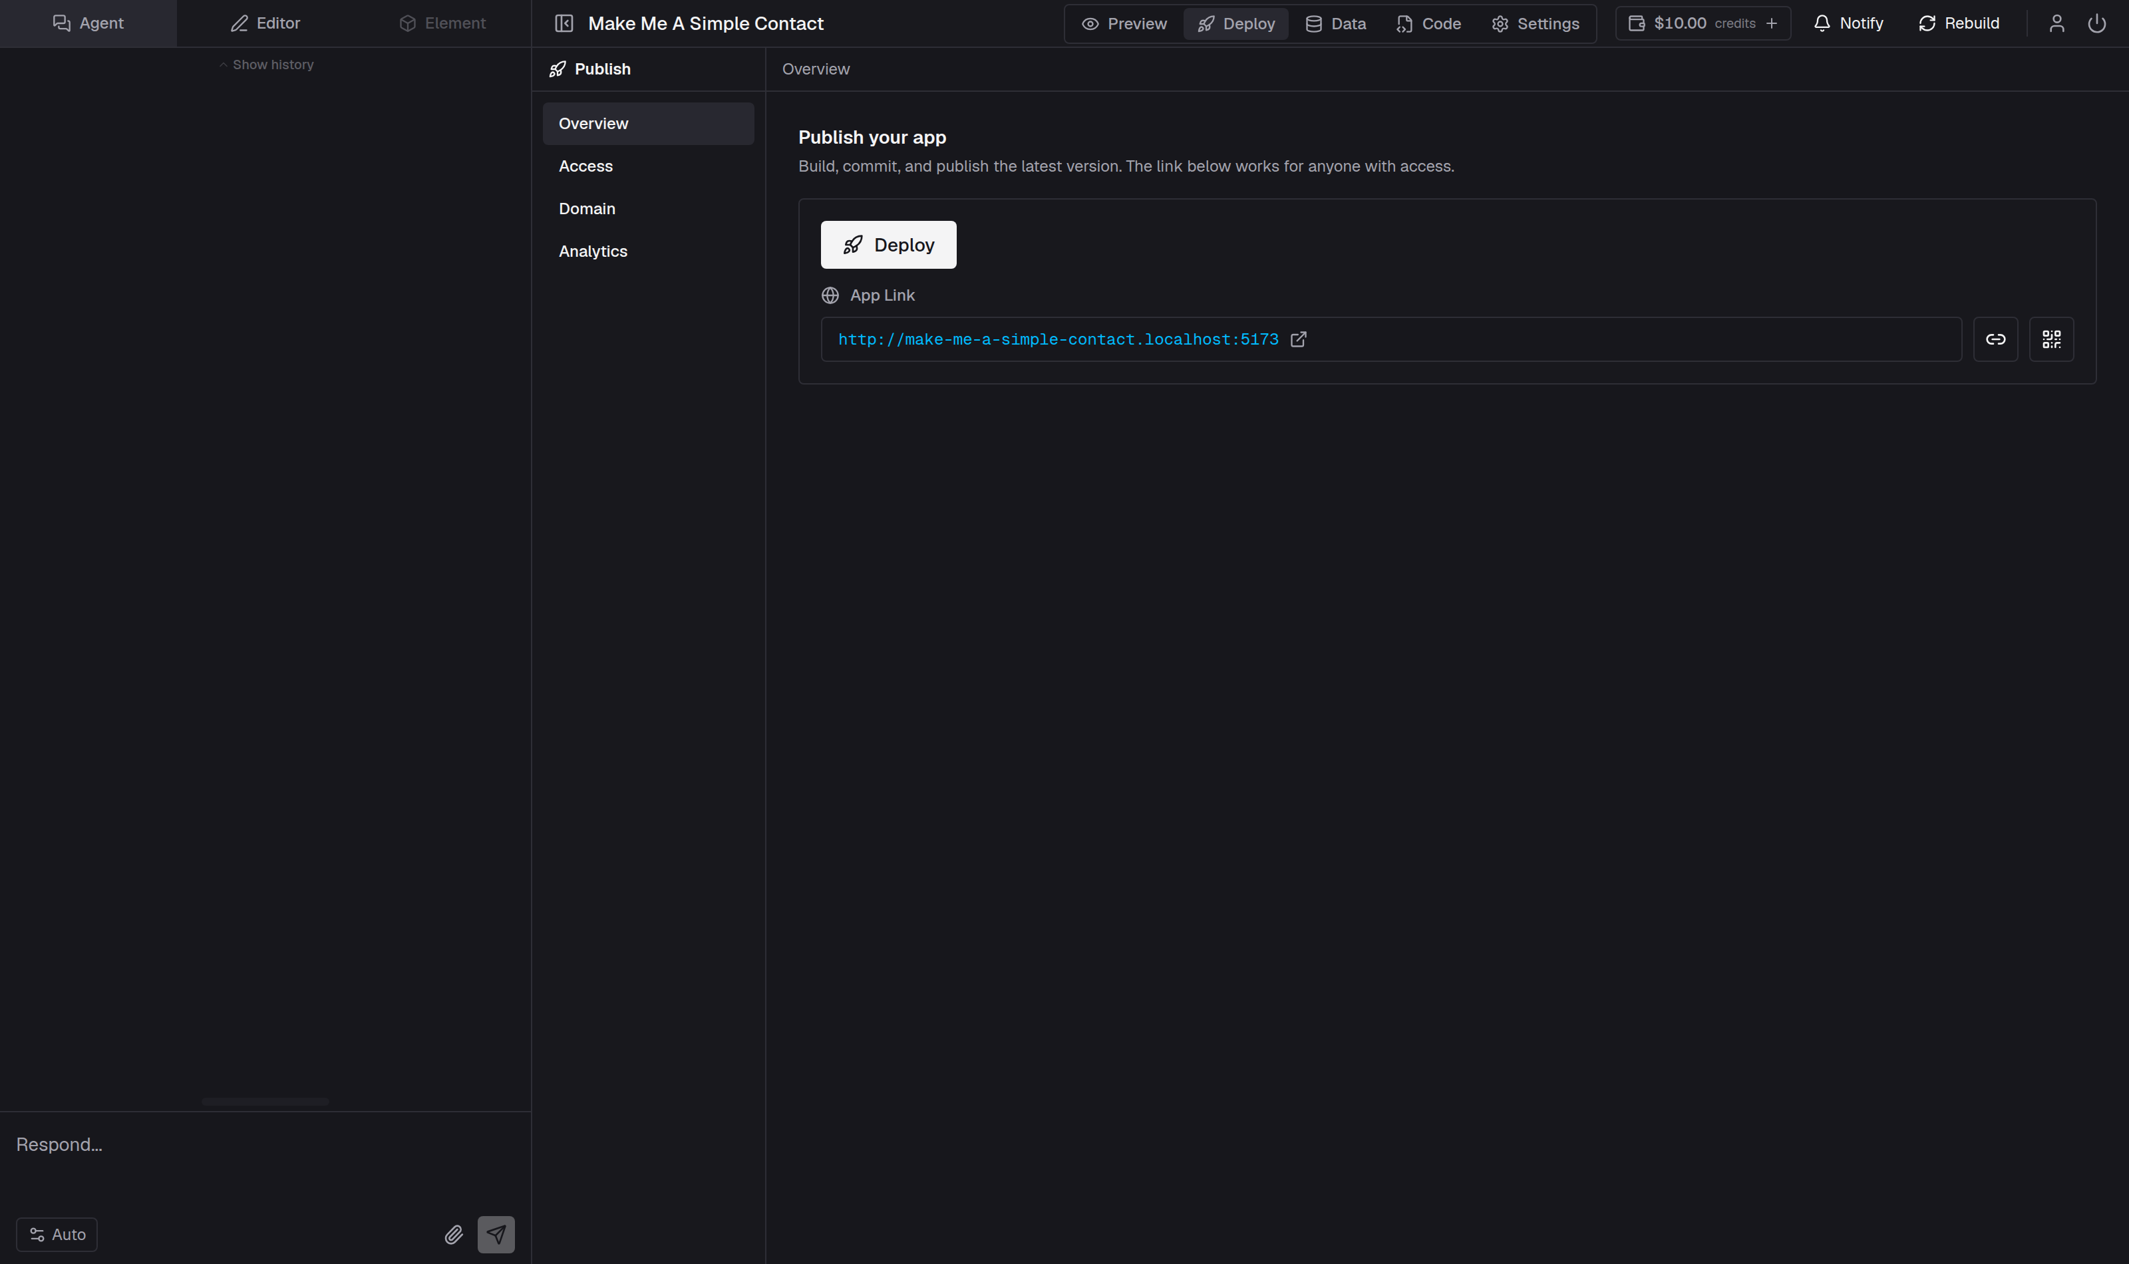
Task: Click the power icon in top bar
Action: [2096, 23]
